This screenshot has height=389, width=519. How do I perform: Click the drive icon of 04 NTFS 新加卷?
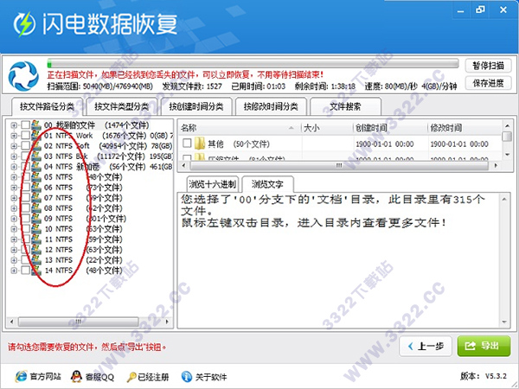click(x=36, y=167)
